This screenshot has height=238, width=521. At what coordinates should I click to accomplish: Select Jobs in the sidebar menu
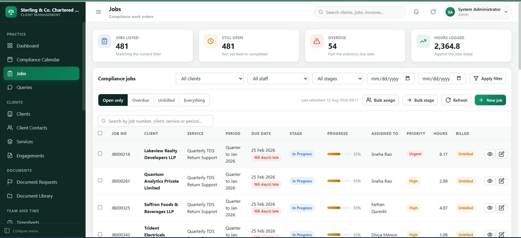point(41,73)
